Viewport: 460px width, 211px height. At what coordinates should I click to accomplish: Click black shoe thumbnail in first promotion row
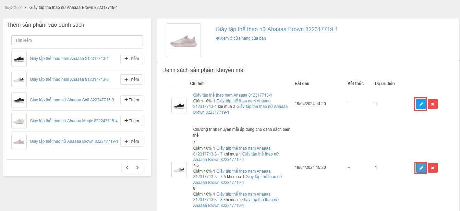click(179, 106)
